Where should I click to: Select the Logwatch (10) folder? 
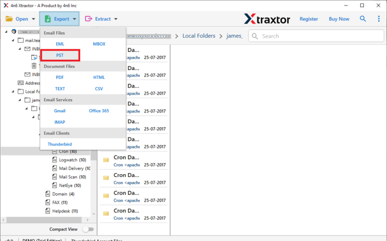73,160
